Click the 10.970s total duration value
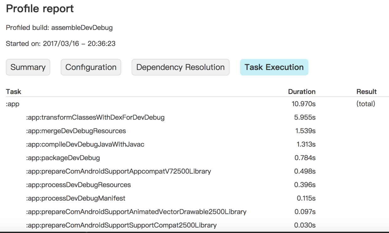This screenshot has height=233, width=389. pos(303,104)
